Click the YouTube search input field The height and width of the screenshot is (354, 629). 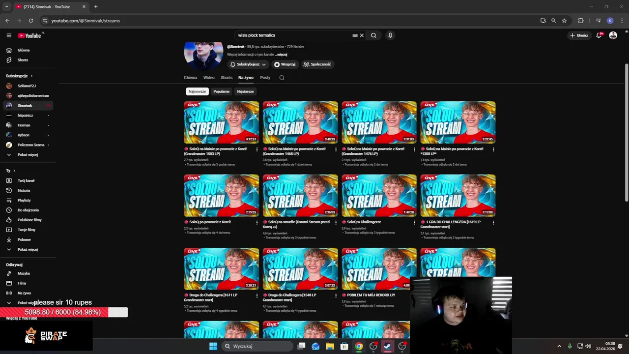point(294,35)
